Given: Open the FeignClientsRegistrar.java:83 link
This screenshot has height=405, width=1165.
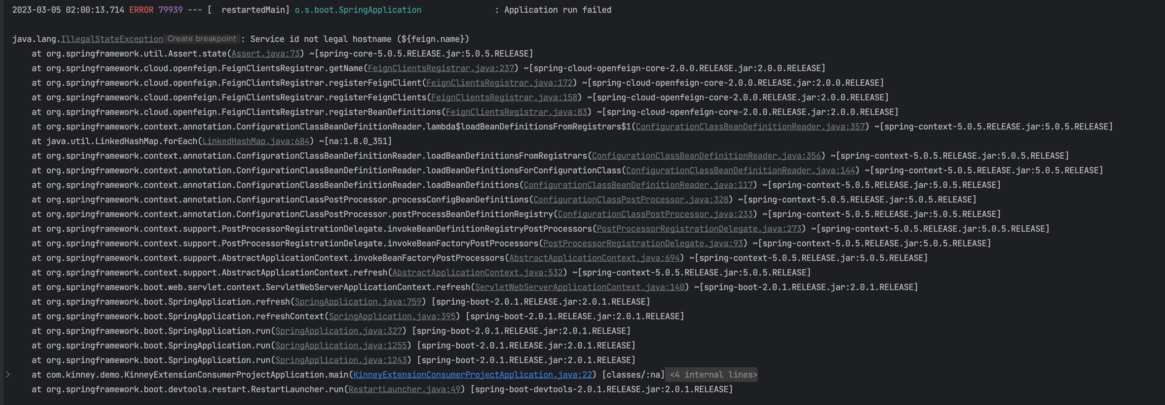Looking at the screenshot, I should pyautogui.click(x=516, y=112).
